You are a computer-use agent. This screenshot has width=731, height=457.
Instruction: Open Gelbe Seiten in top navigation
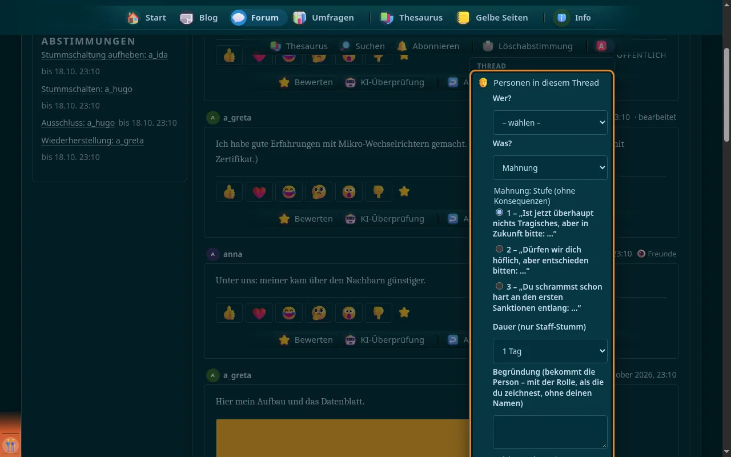pyautogui.click(x=492, y=18)
